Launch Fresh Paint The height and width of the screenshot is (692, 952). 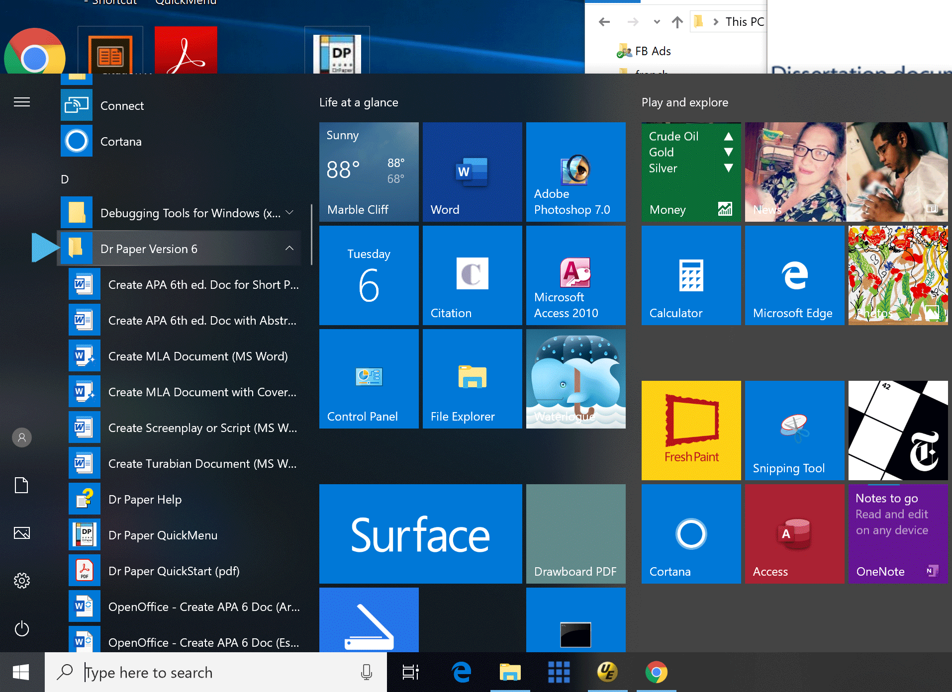tap(690, 430)
